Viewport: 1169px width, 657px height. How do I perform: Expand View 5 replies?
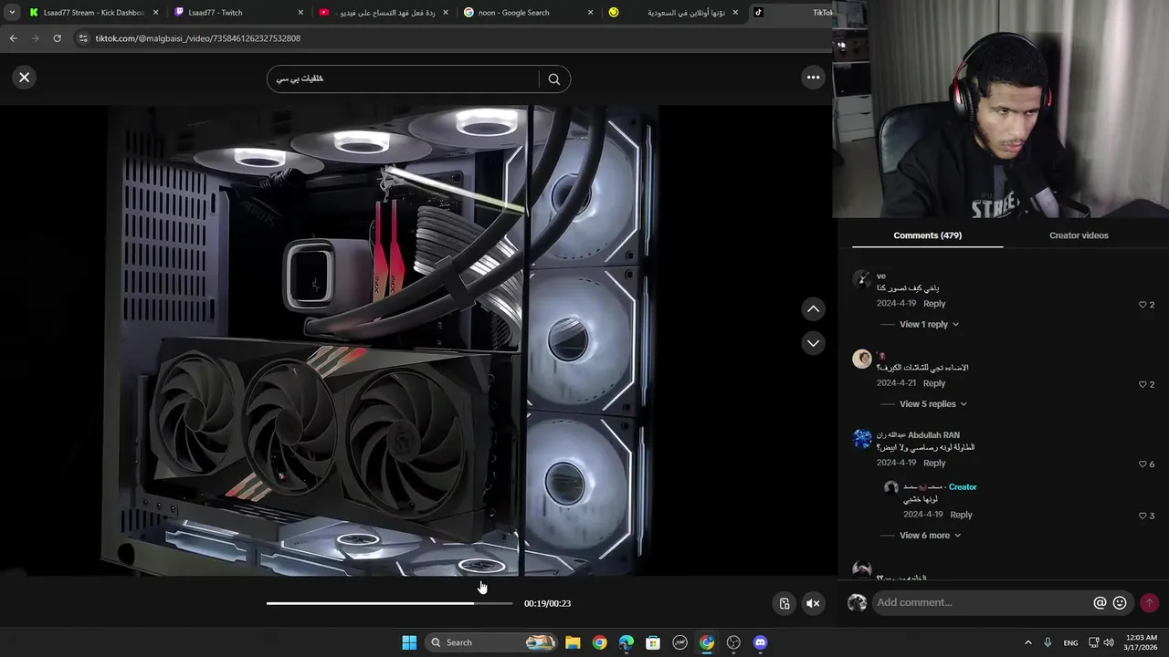point(932,404)
